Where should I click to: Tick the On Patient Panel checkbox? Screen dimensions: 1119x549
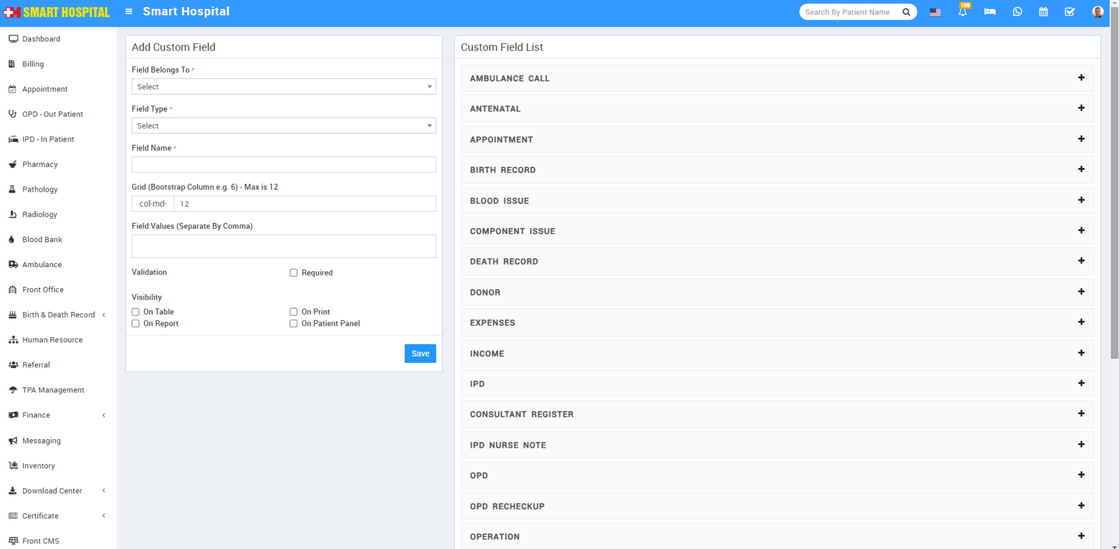pos(294,324)
